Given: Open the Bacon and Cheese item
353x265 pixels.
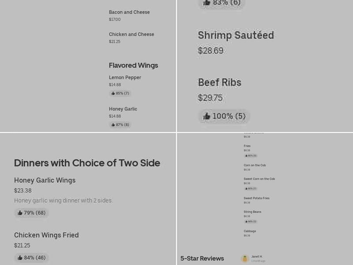Looking at the screenshot, I should click(x=129, y=12).
